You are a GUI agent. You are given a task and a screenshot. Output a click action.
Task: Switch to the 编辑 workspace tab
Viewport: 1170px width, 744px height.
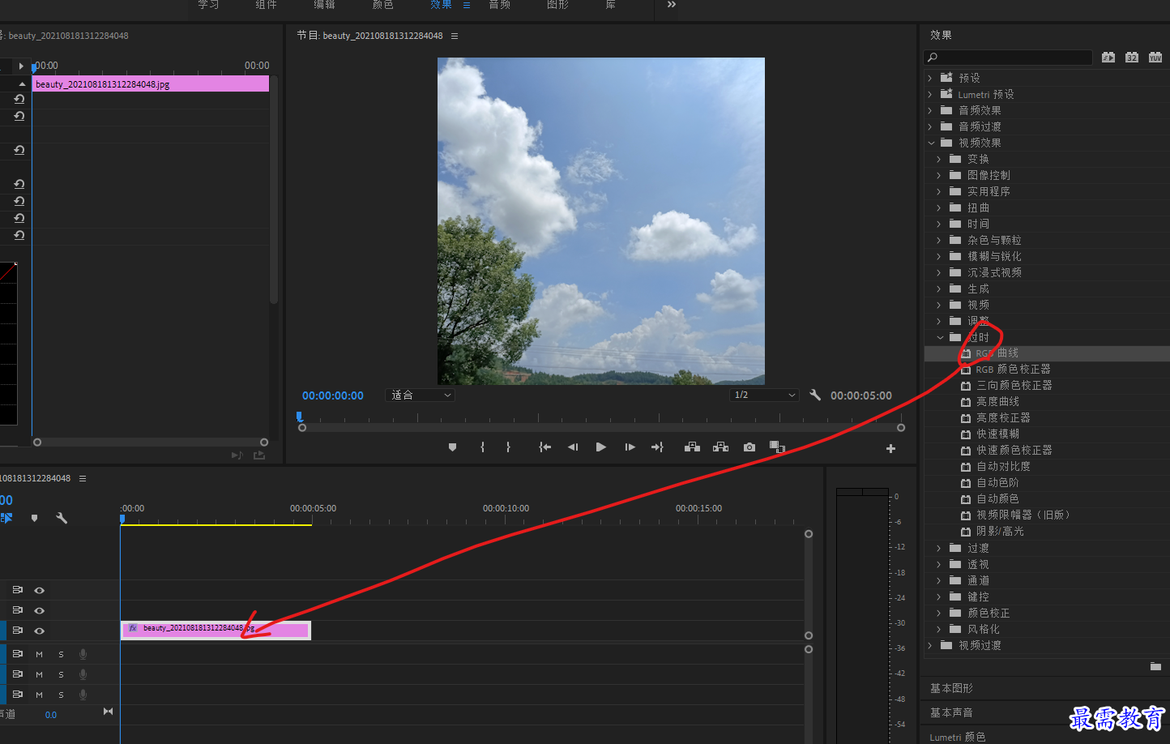[324, 5]
